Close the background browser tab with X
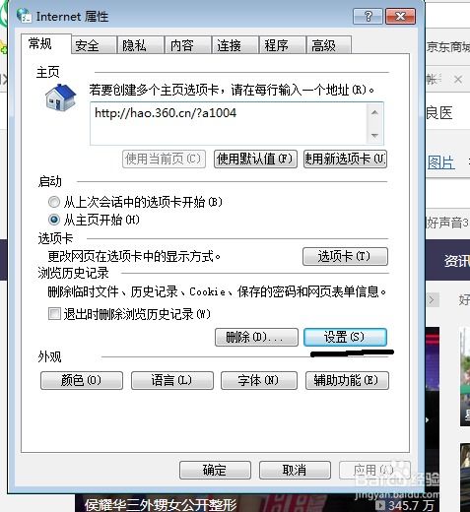470x512 pixels. point(458,79)
